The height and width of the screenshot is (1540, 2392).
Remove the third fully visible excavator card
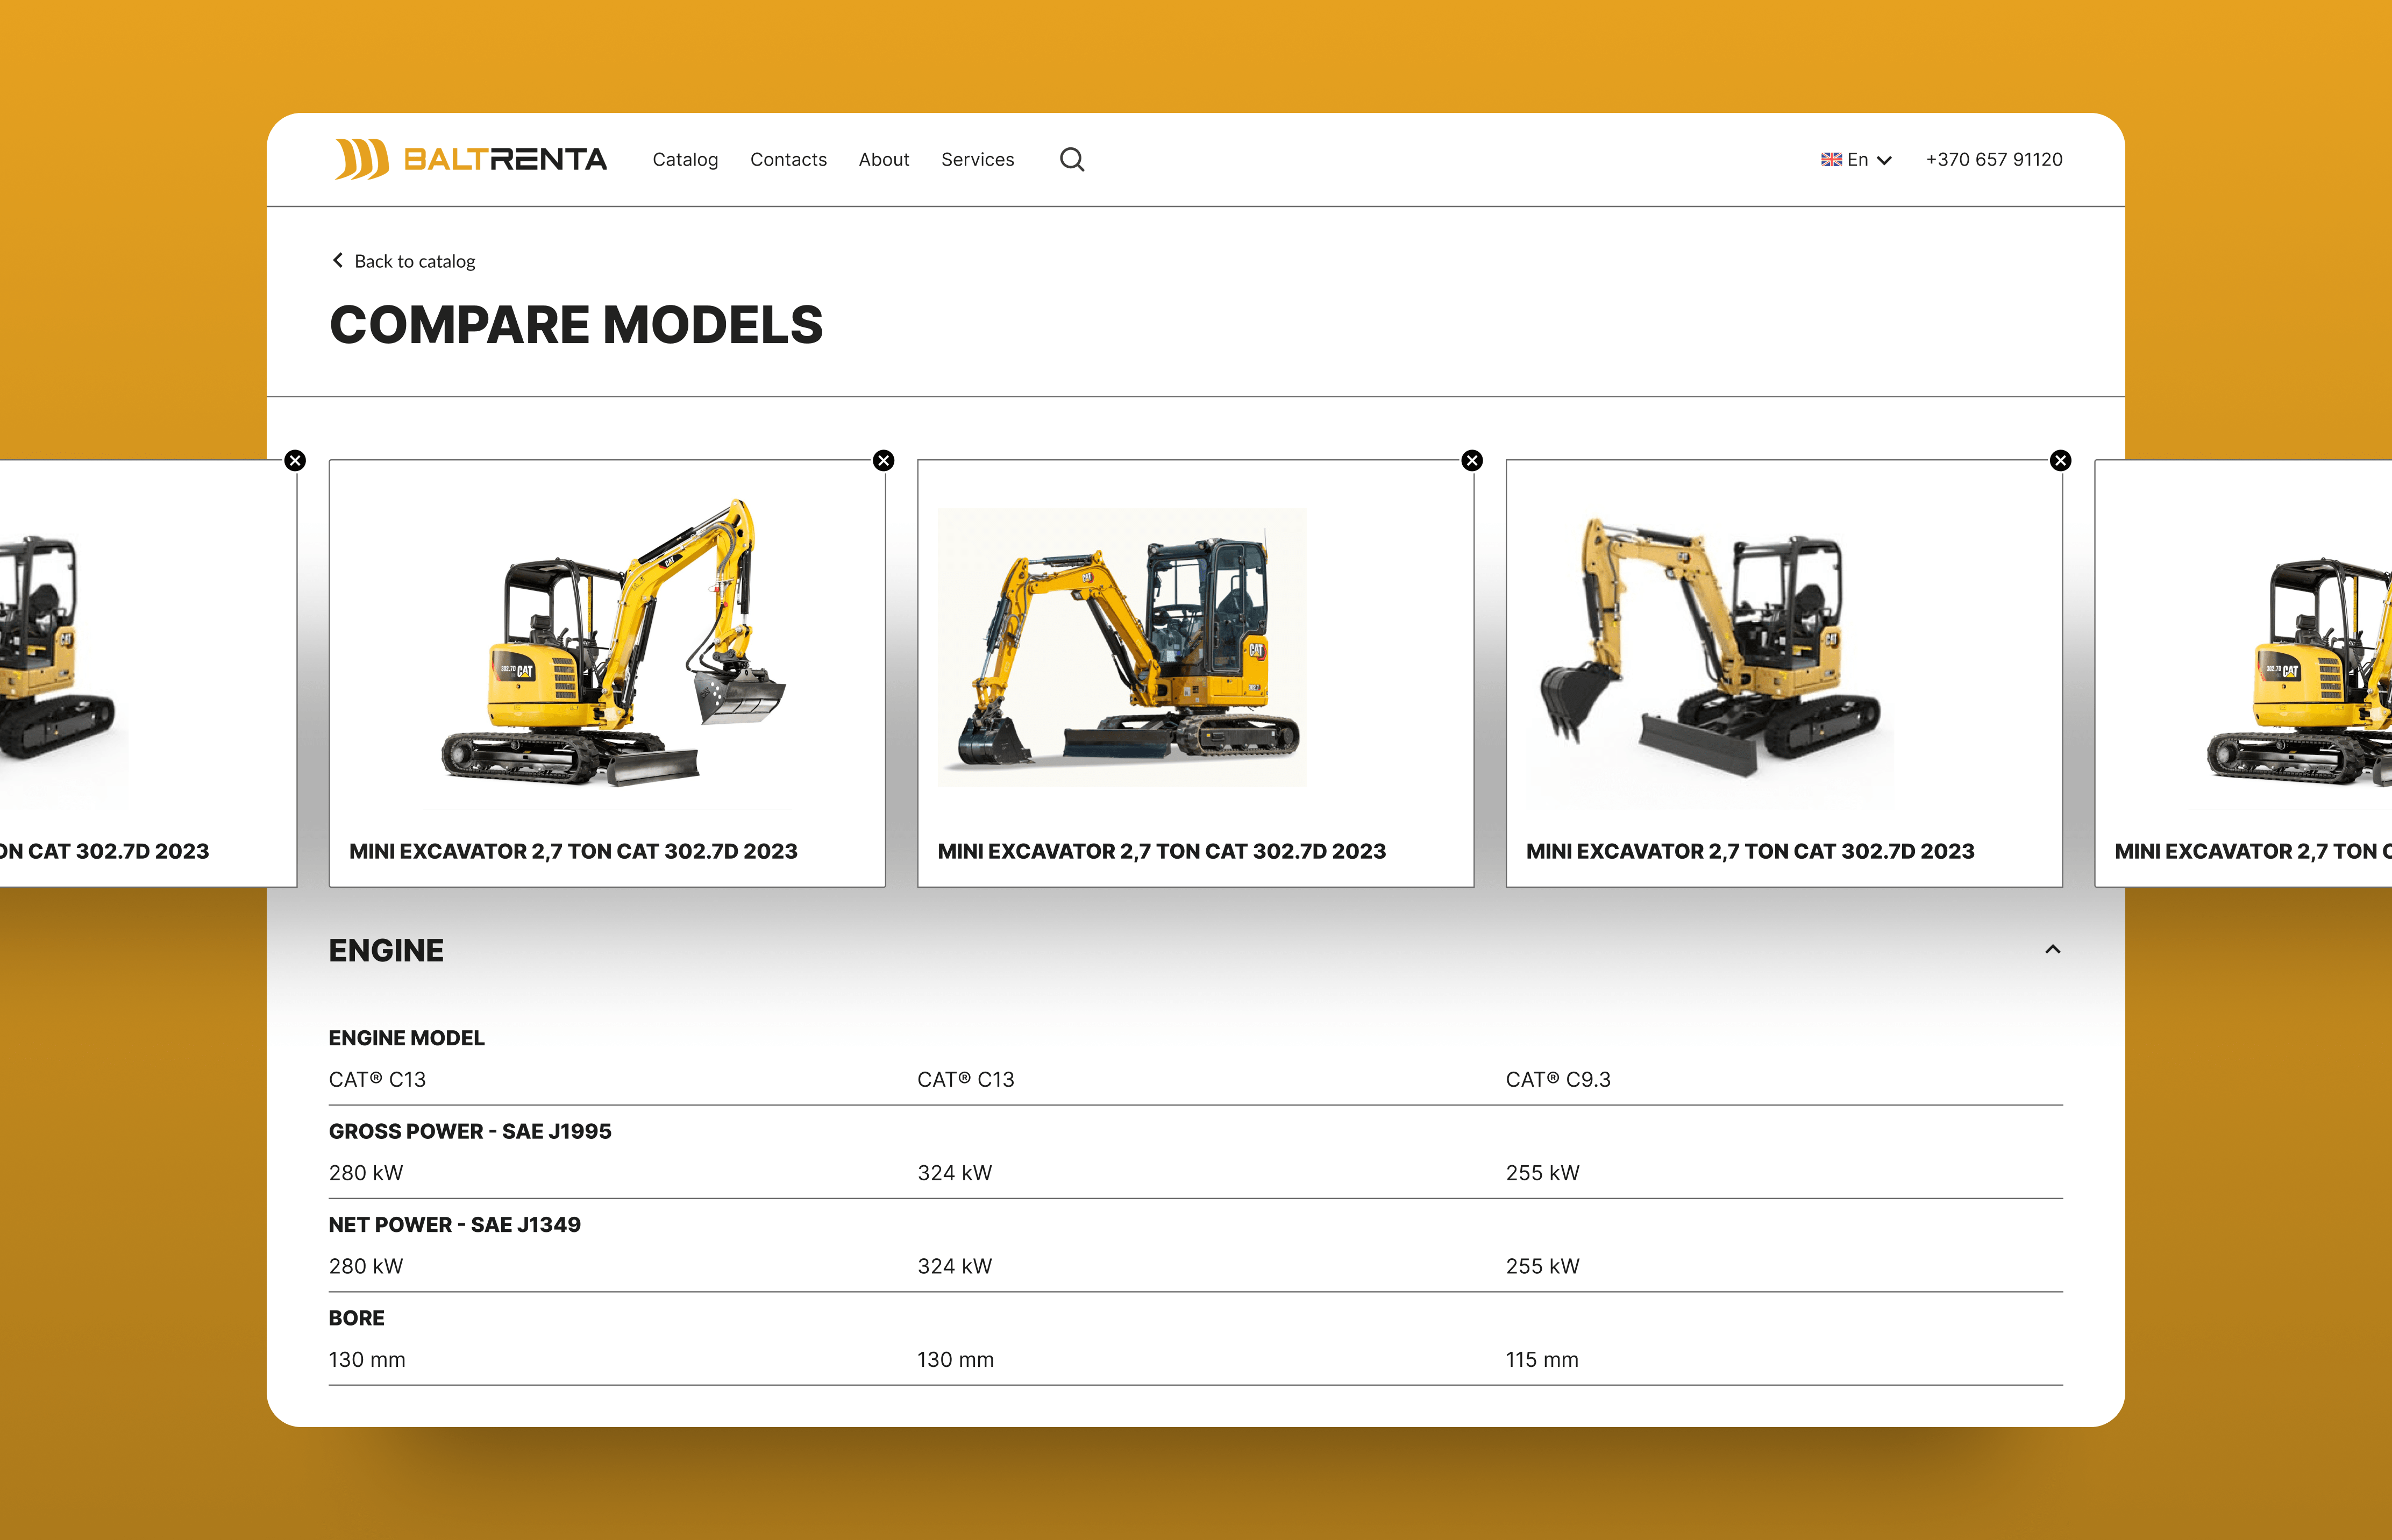click(2061, 460)
